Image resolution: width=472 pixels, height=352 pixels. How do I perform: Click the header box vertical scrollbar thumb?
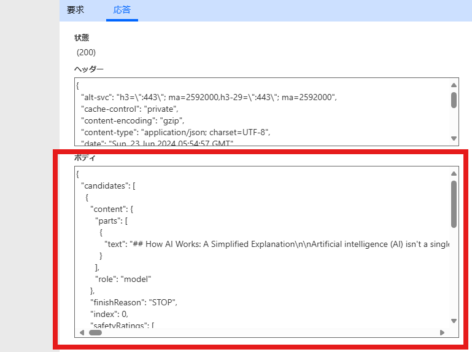(x=454, y=100)
